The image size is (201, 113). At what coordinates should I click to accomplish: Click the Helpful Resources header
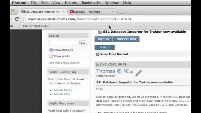pos(68,103)
